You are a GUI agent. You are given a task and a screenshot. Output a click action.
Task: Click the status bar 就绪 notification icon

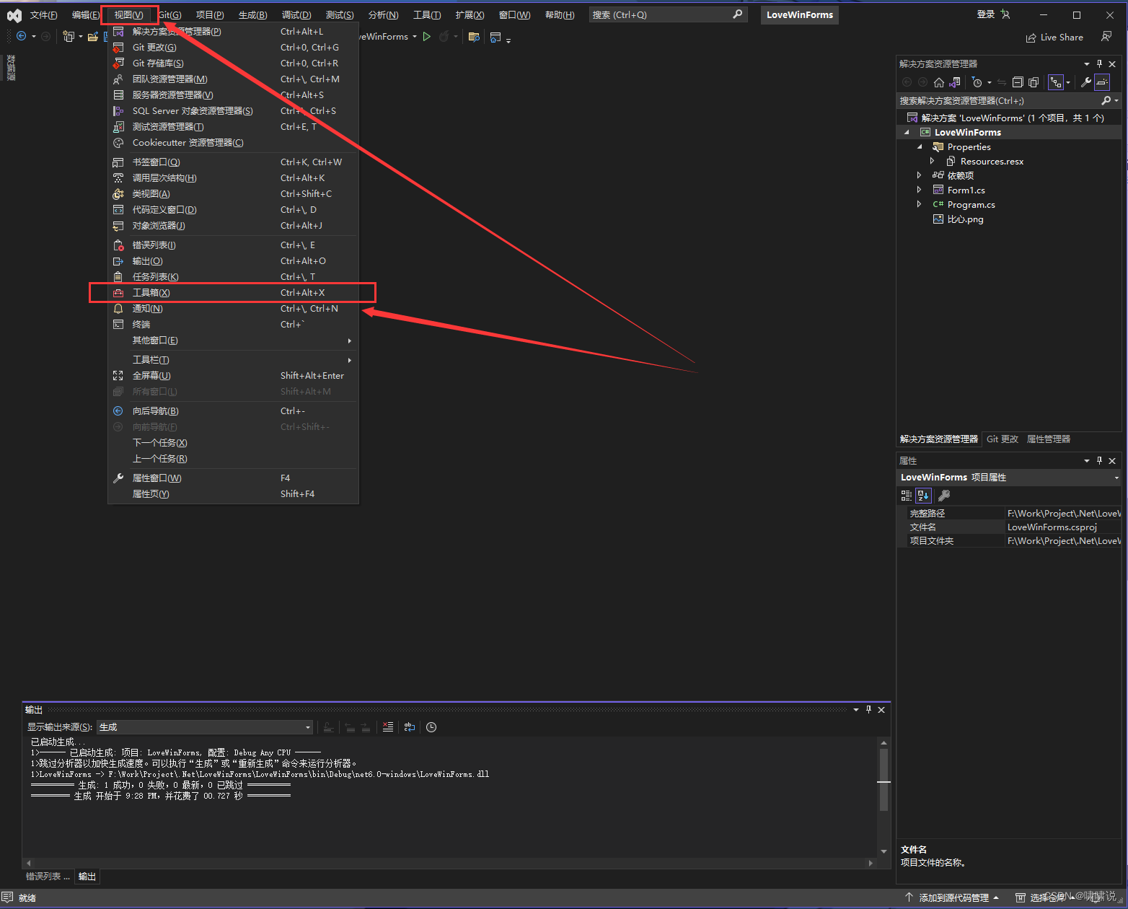point(8,897)
